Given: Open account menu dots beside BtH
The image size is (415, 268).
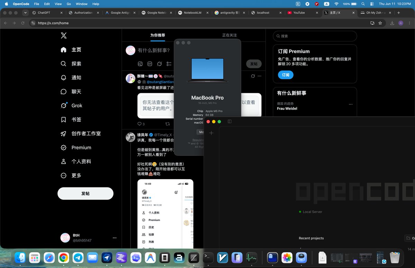Looking at the screenshot, I should point(114,238).
